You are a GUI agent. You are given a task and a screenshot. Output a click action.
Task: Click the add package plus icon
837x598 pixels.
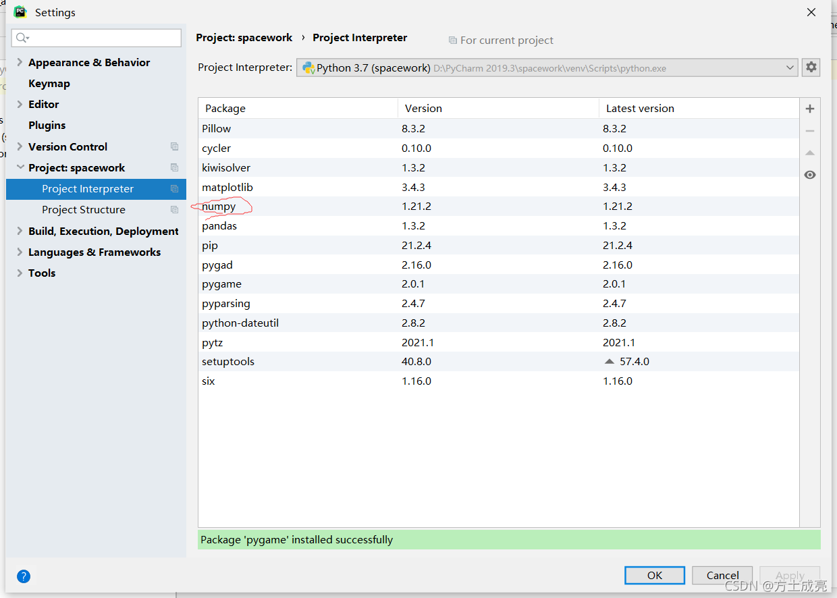pos(810,109)
